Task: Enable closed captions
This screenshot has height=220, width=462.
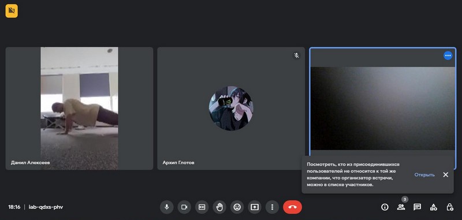Action: click(202, 207)
